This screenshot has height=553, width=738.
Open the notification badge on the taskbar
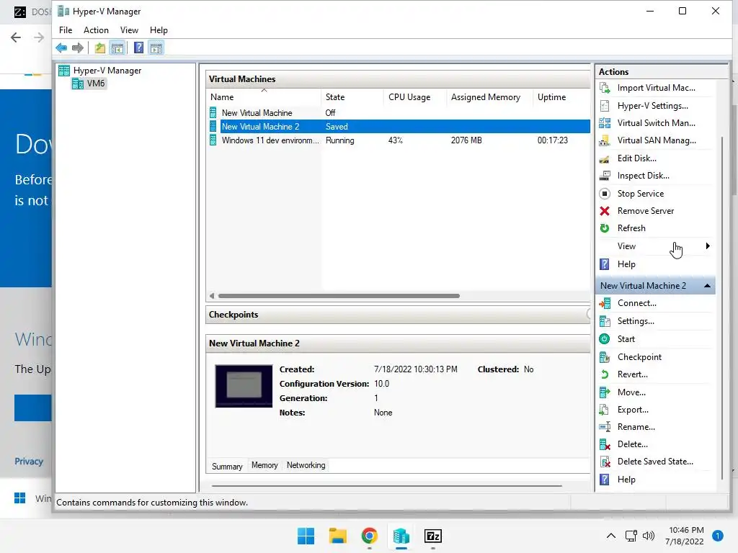pyautogui.click(x=718, y=536)
